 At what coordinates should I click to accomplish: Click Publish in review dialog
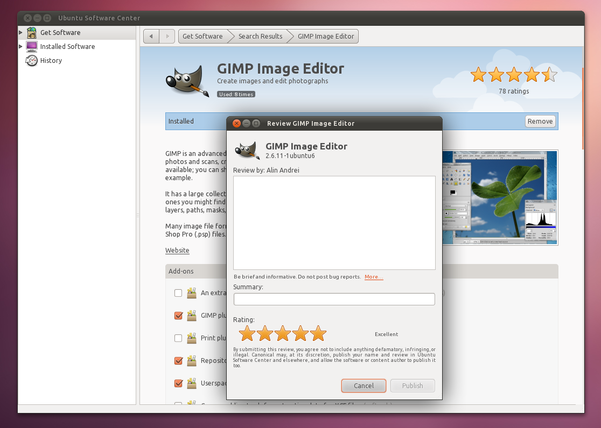[x=413, y=386]
